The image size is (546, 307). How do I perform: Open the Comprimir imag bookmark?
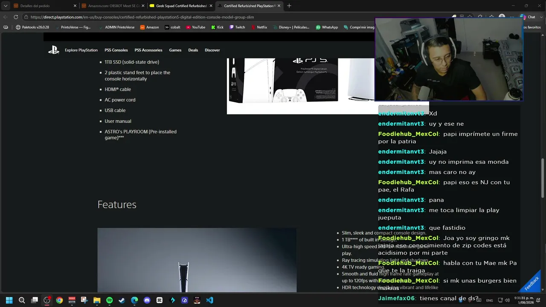click(x=359, y=27)
